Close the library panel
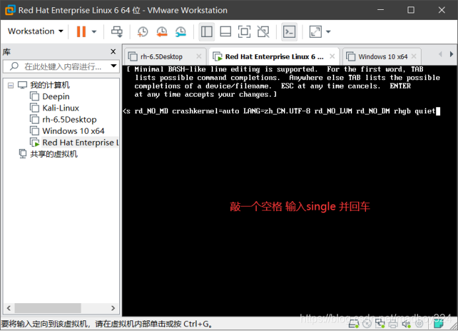This screenshot has height=331, width=458. point(113,52)
